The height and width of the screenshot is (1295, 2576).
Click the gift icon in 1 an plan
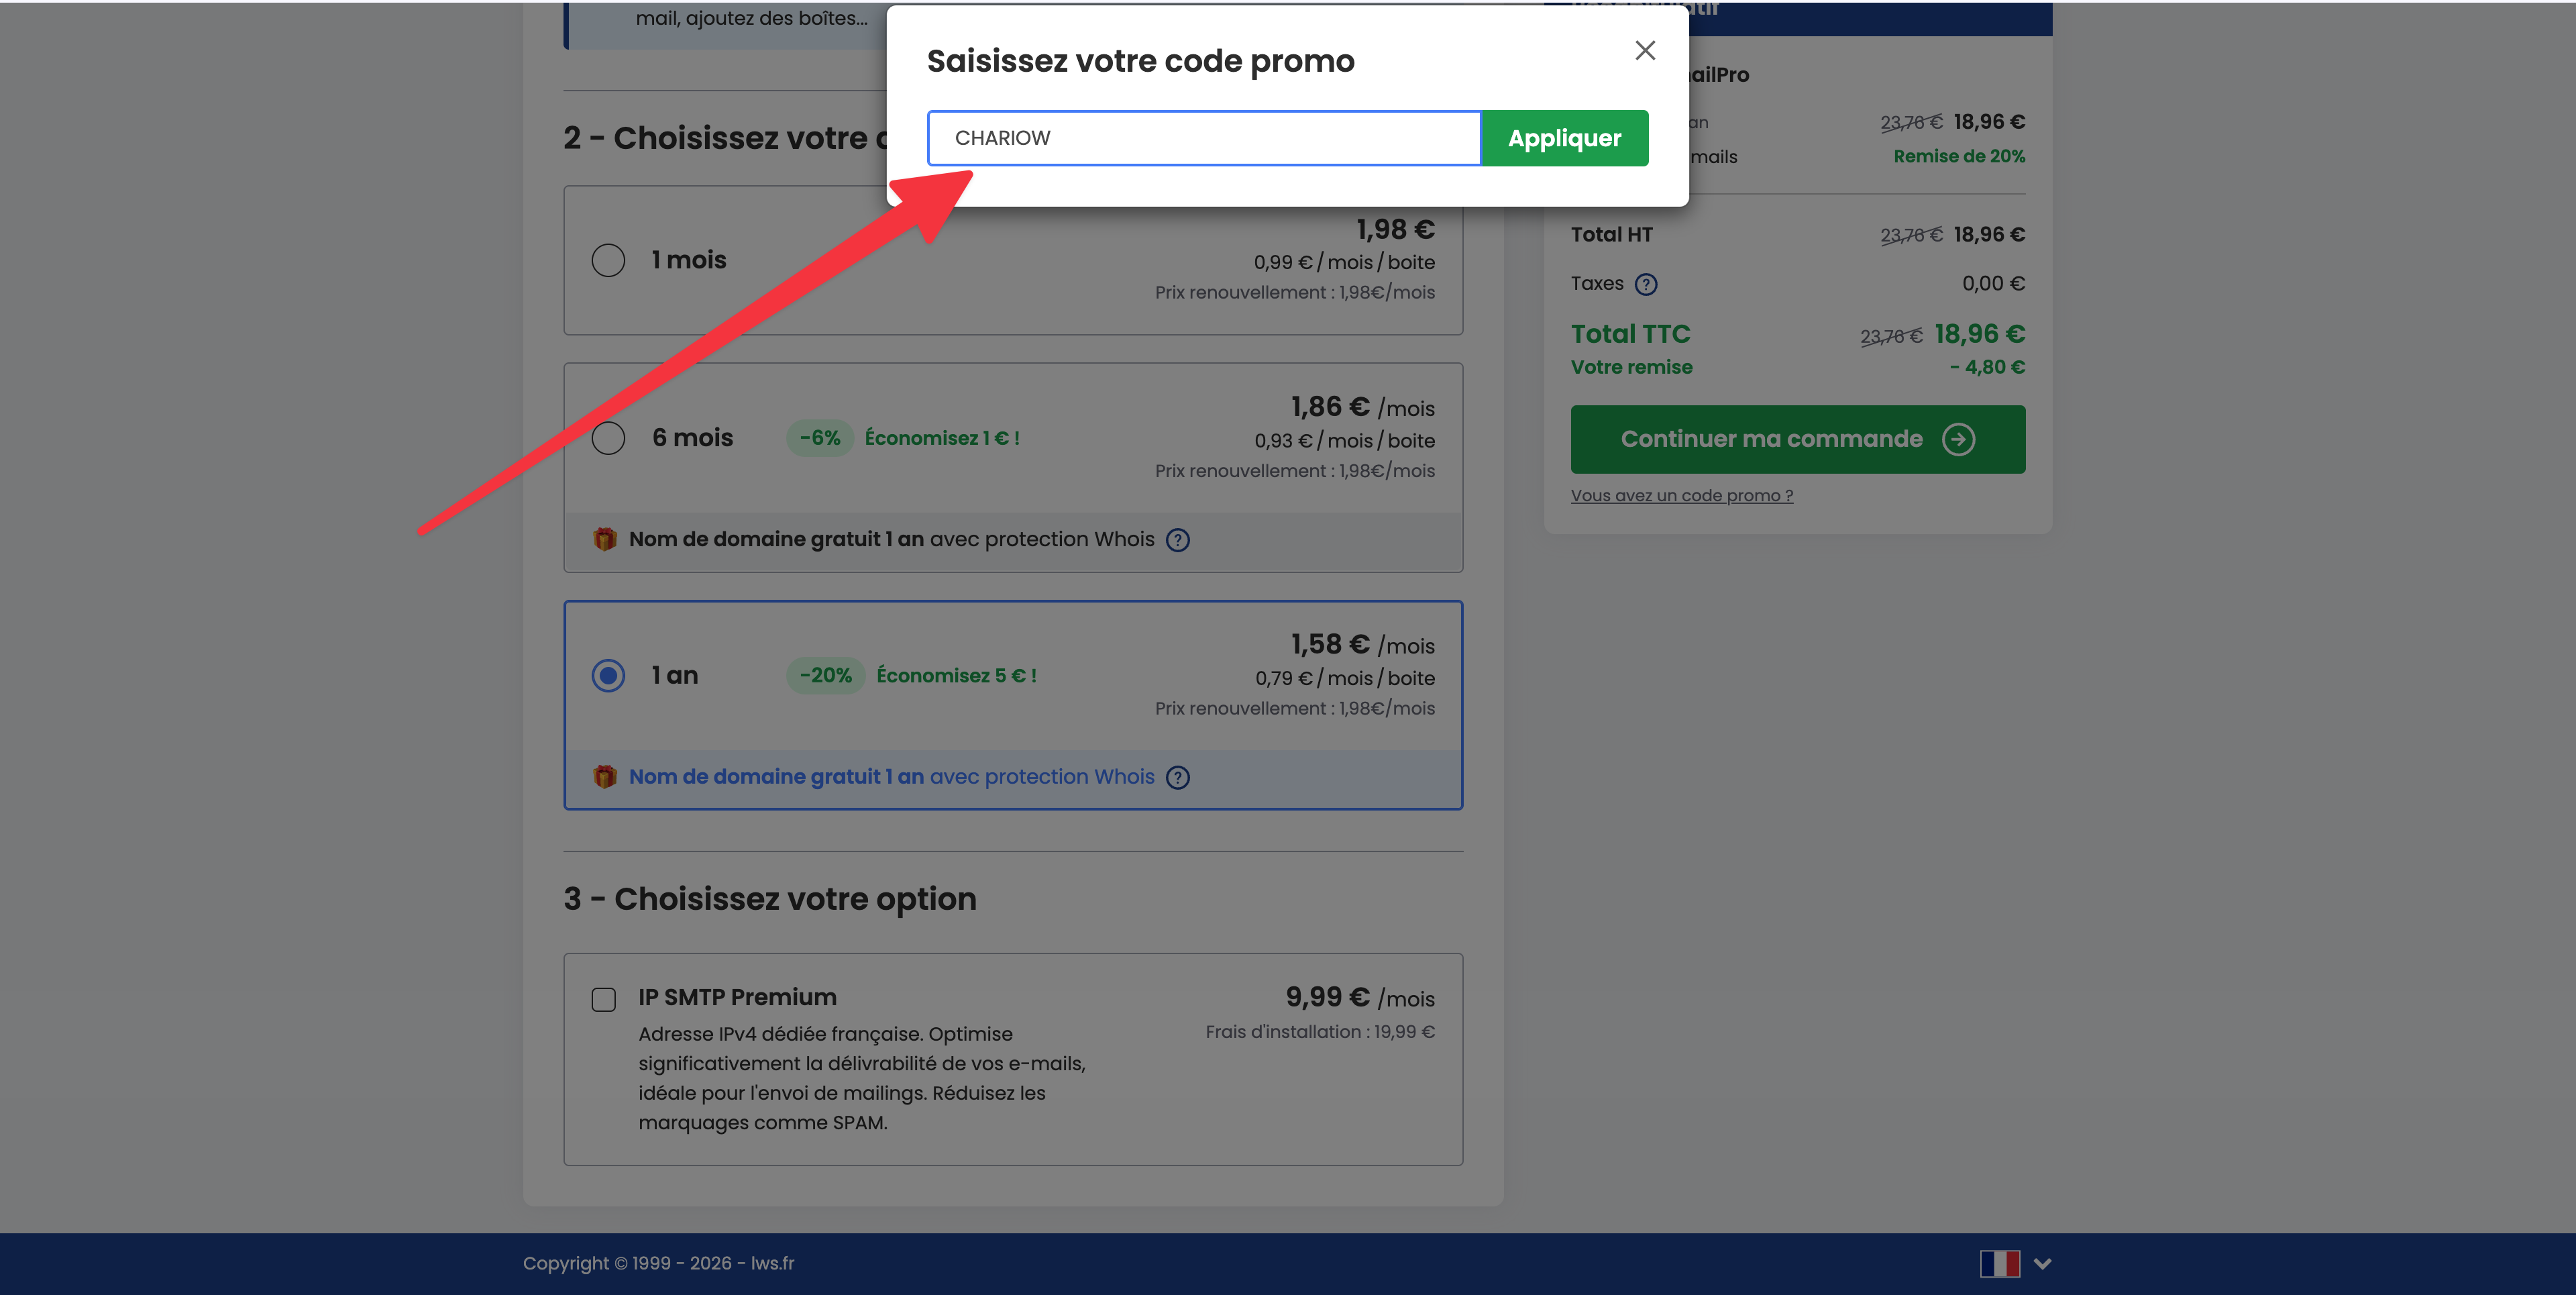coord(604,776)
